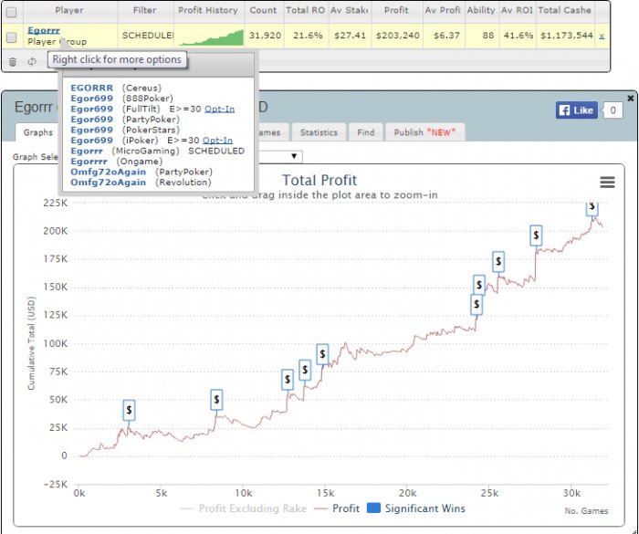Toggle the Significant Wins legend item
The image size is (639, 534).
(416, 508)
